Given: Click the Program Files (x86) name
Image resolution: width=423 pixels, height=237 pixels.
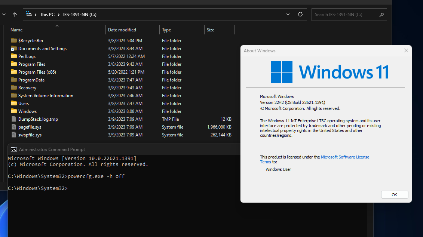Looking at the screenshot, I should tap(37, 72).
